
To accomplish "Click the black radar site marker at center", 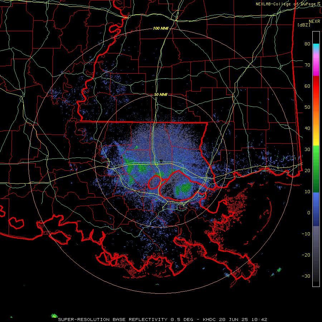I will coord(161,161).
